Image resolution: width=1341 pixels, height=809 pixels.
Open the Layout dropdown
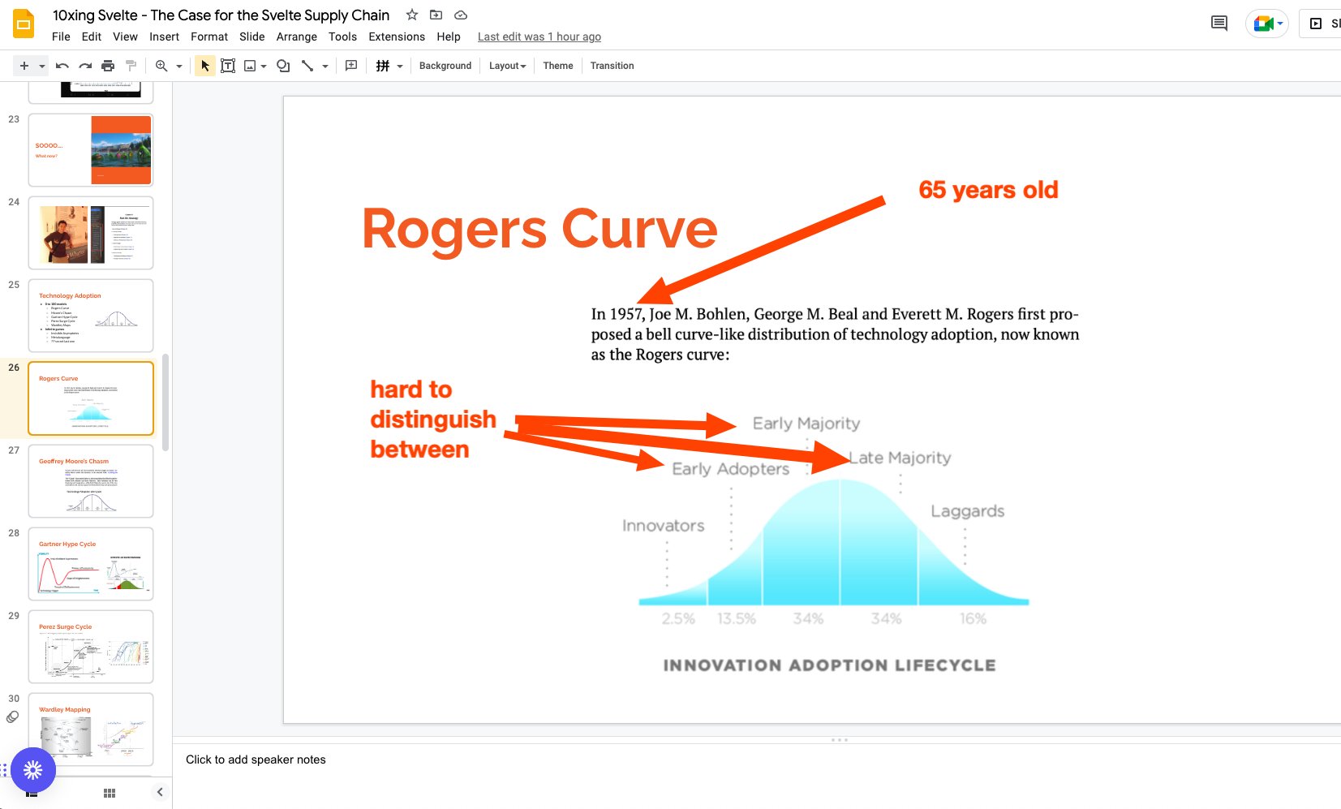508,66
